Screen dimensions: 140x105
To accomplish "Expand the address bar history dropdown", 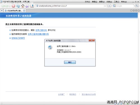I will 105,6.
